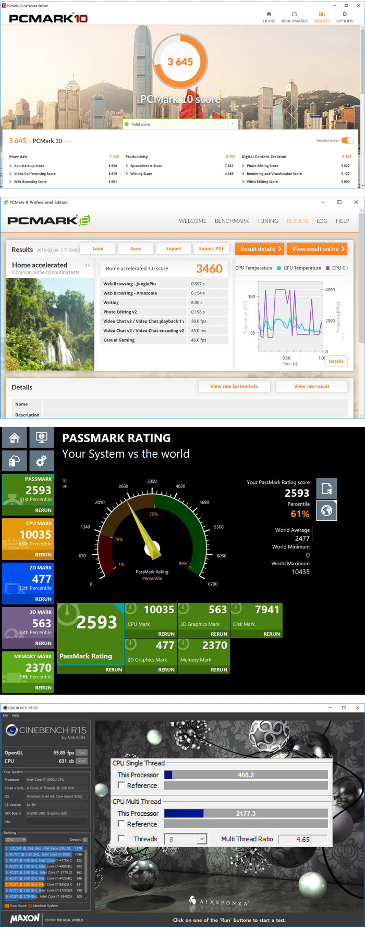Viewport: 365px width, 929px height.
Task: Click the 3D MARK sidebar tile
Action: click(x=28, y=627)
